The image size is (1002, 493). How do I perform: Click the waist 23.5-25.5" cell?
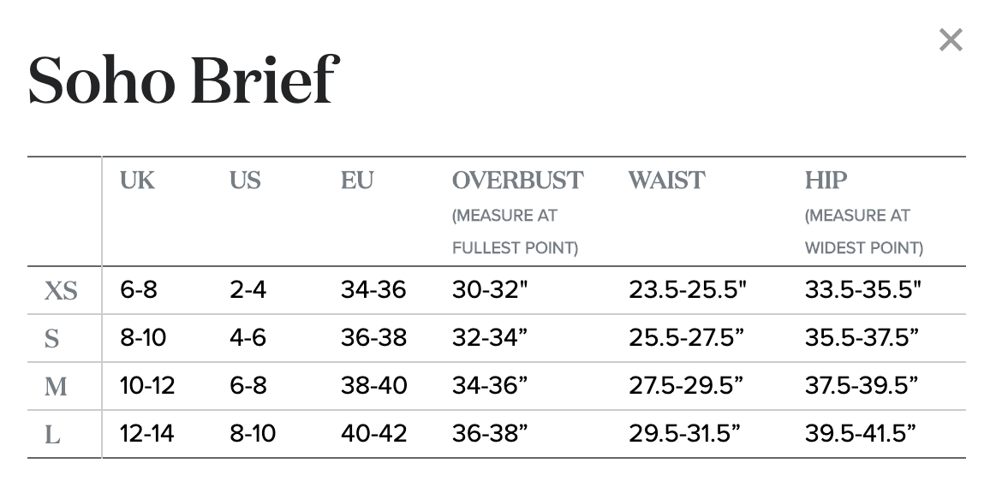688,290
